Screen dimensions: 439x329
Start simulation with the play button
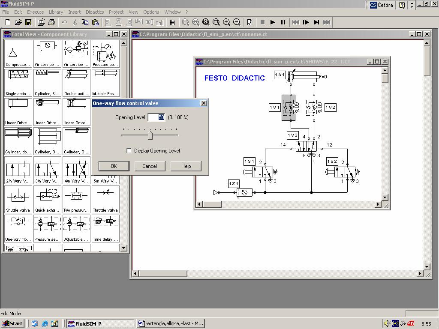273,22
